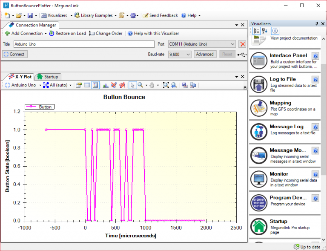Click the Title field containing Arduino Uno

coord(83,44)
